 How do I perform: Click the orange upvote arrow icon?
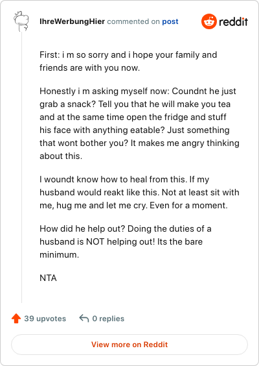tap(16, 319)
